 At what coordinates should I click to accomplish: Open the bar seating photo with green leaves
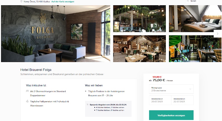[195, 49]
